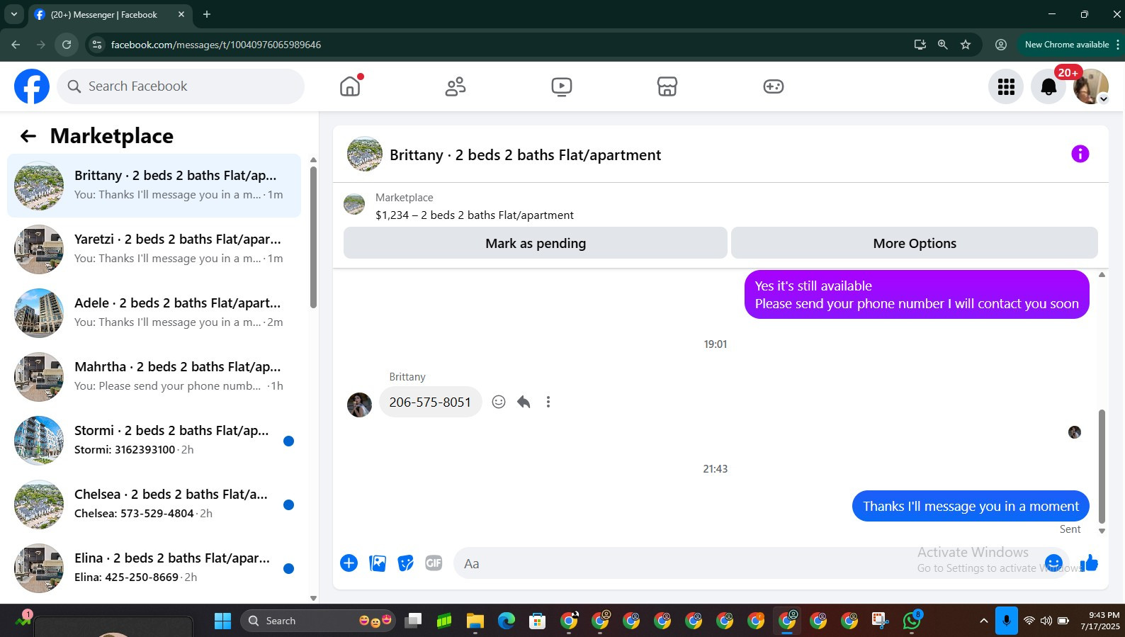Click the More Options button
Screen dimensions: 1125x637
(x=915, y=243)
